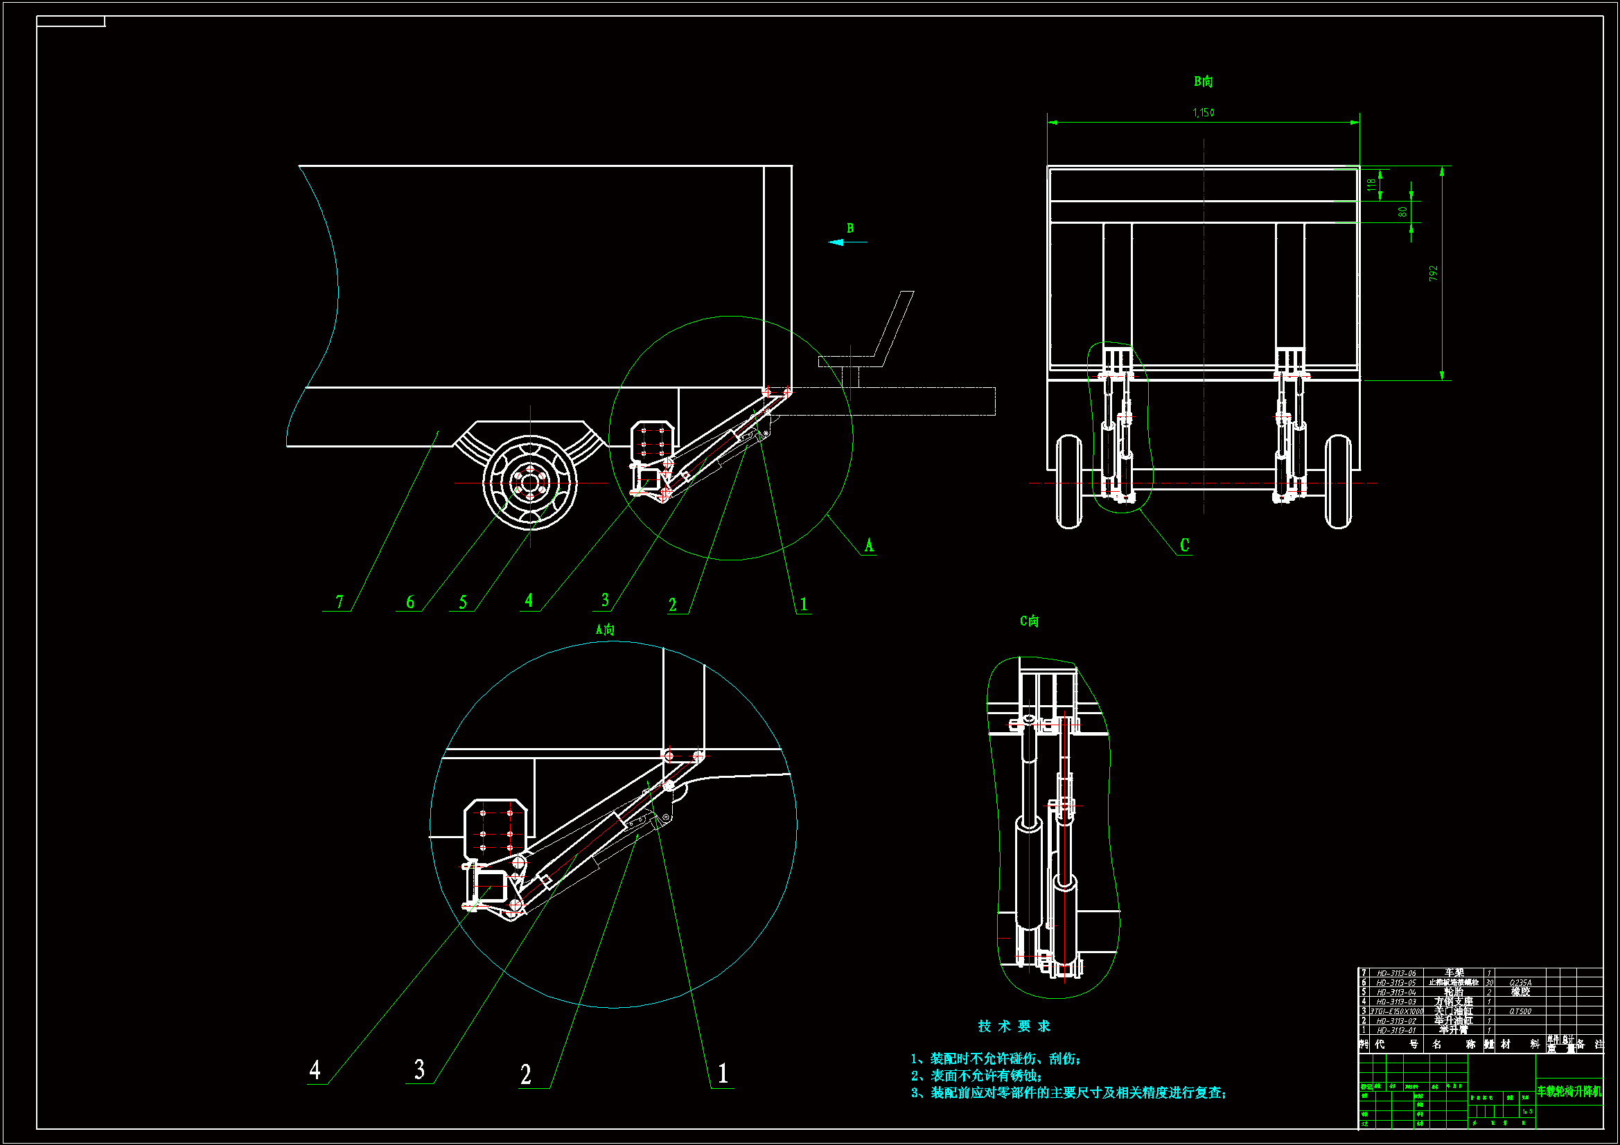Select balloon number 7 in main view
Screen dimensions: 1620x1145
point(340,602)
